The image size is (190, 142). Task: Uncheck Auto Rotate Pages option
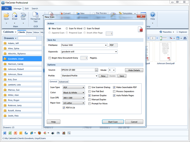pyautogui.click(x=114, y=95)
